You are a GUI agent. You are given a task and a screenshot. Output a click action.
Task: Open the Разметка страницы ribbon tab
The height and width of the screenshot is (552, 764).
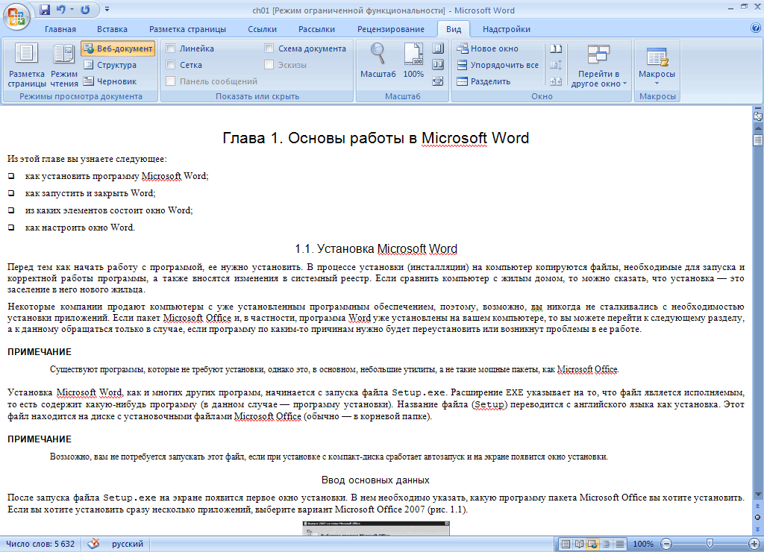(x=187, y=29)
